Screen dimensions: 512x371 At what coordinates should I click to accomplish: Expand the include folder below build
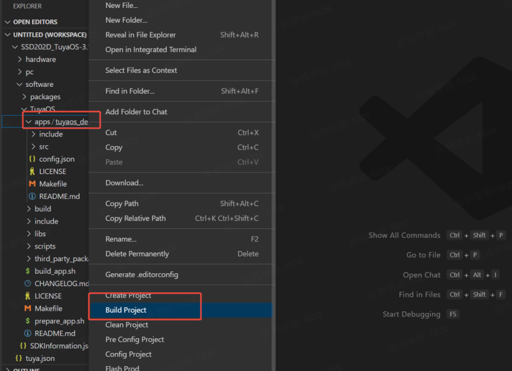(x=29, y=221)
